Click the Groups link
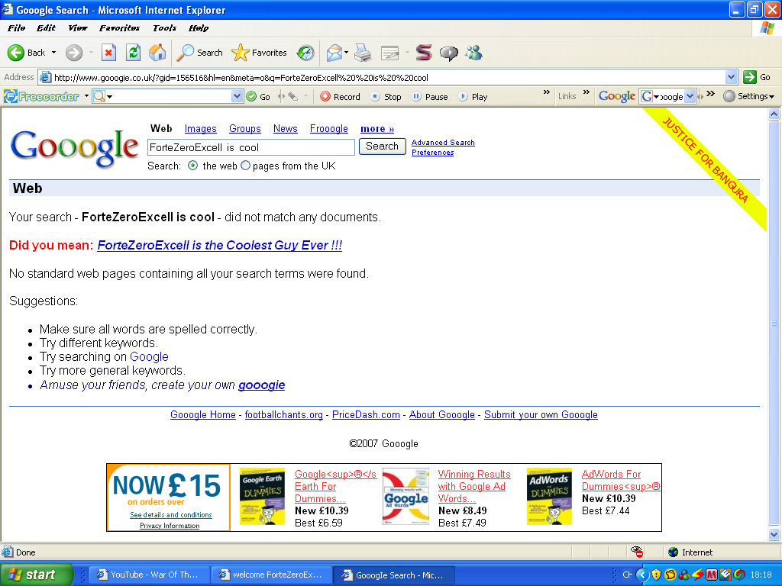 pyautogui.click(x=245, y=128)
